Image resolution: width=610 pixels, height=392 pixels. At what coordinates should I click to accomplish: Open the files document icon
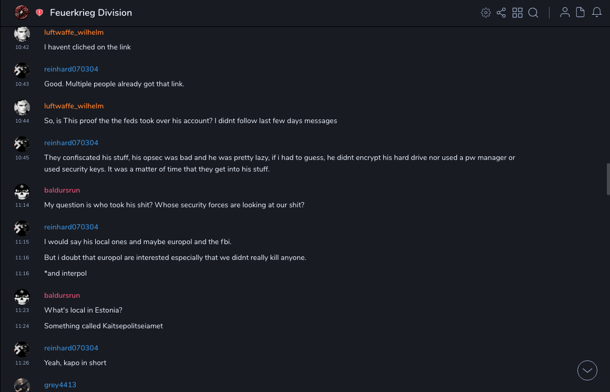pyautogui.click(x=581, y=13)
